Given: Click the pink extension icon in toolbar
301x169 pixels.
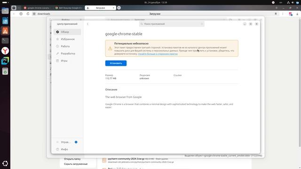Looking at the screenshot, I should pos(291,14).
